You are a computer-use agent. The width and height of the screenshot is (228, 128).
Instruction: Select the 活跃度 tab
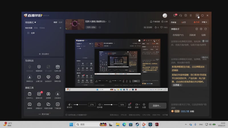pos(192,35)
